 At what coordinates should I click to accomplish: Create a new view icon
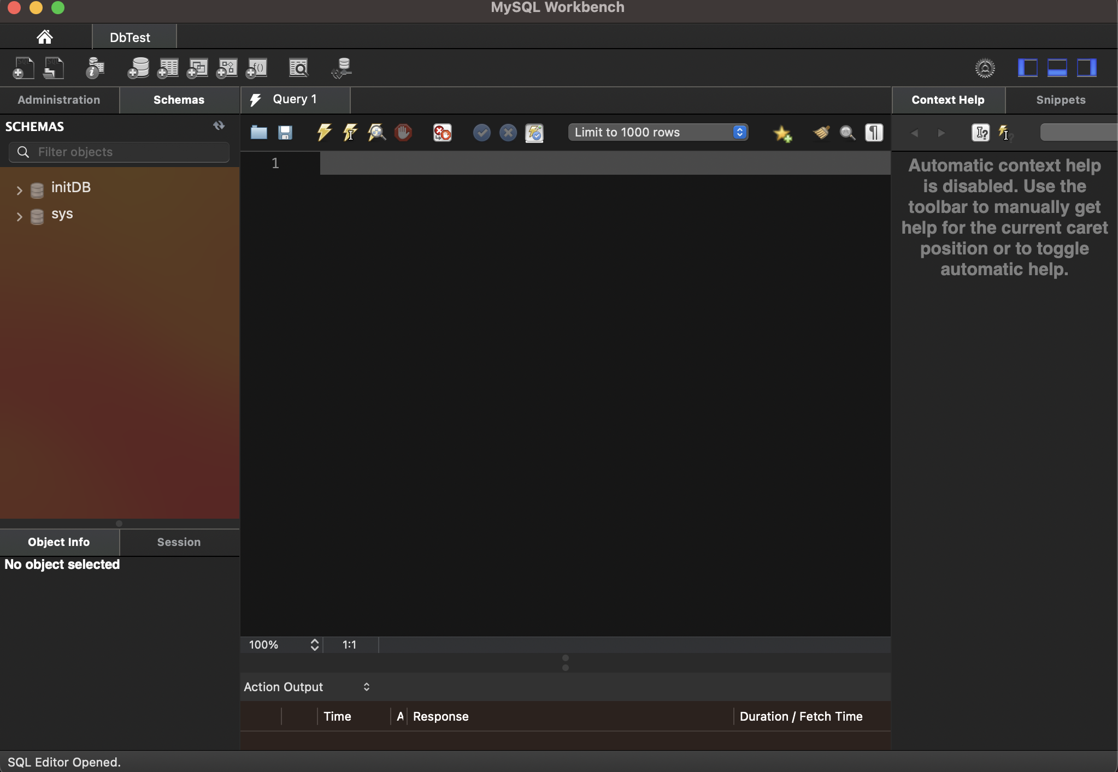[197, 68]
